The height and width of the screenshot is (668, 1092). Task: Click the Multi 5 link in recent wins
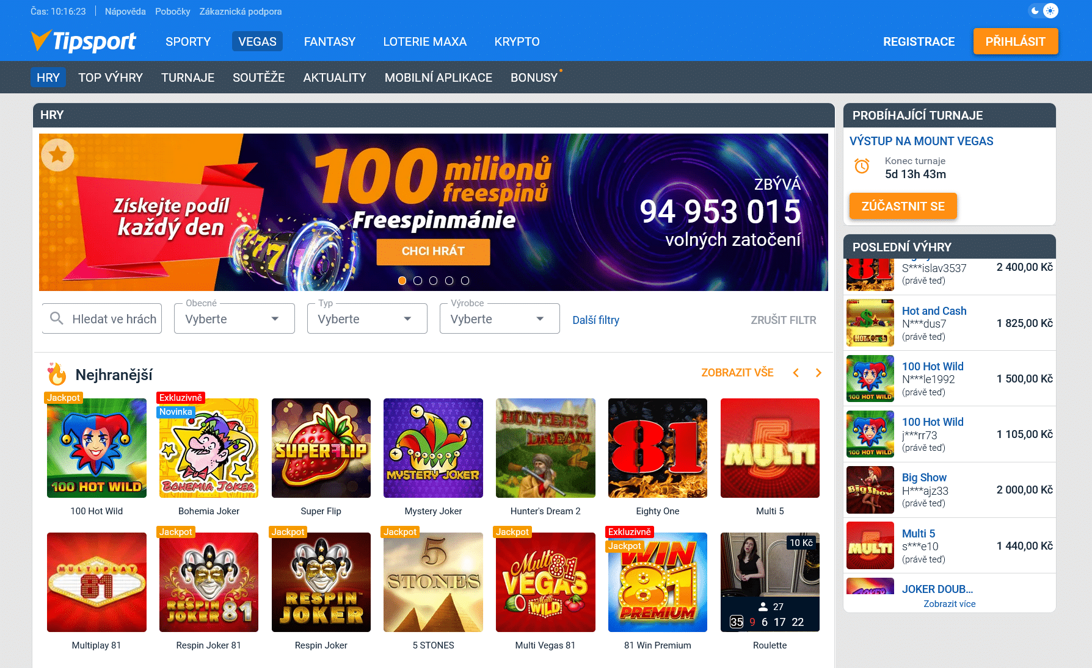pyautogui.click(x=919, y=533)
